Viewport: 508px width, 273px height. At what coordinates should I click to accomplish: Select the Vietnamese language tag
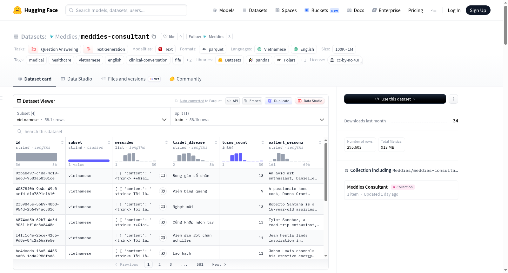click(271, 49)
